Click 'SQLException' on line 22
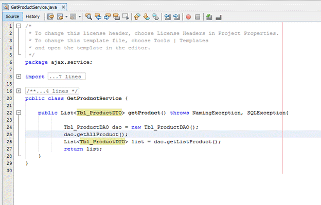Screen dimensions: 321x205 266,113
